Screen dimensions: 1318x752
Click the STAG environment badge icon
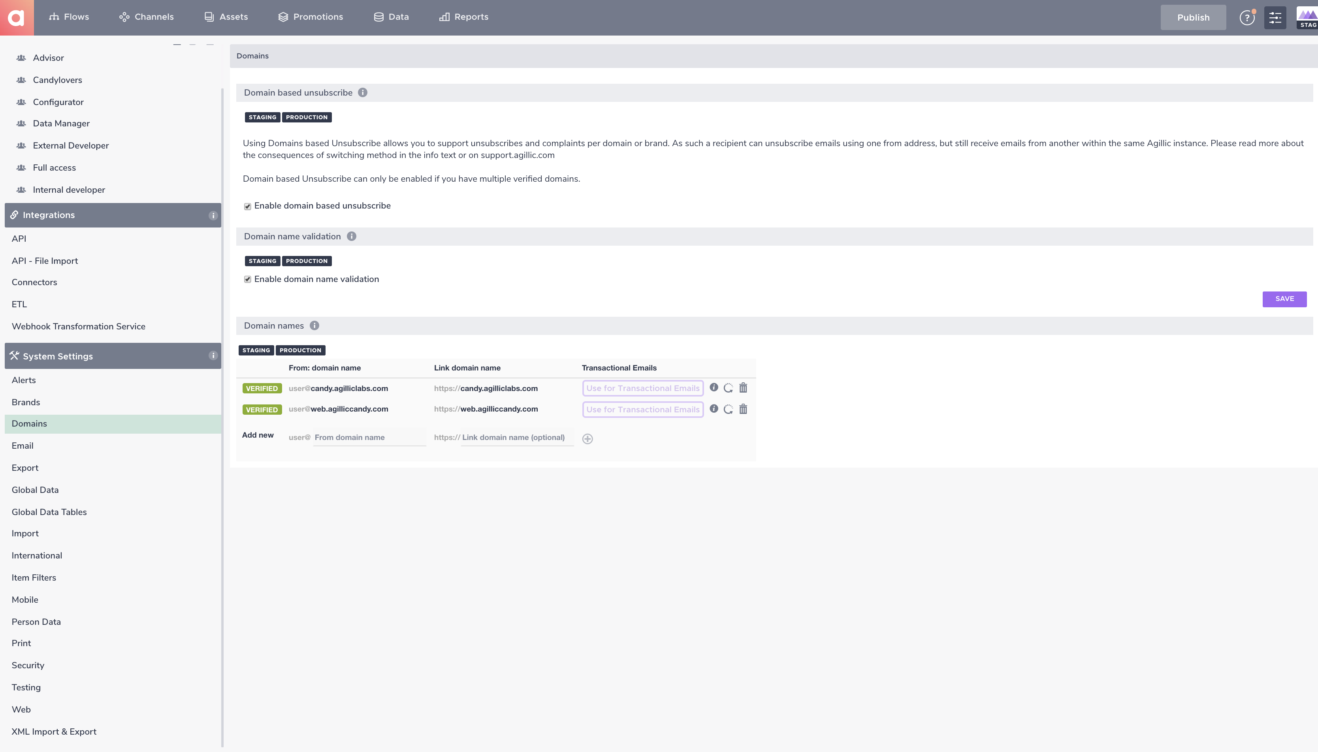(x=1308, y=17)
